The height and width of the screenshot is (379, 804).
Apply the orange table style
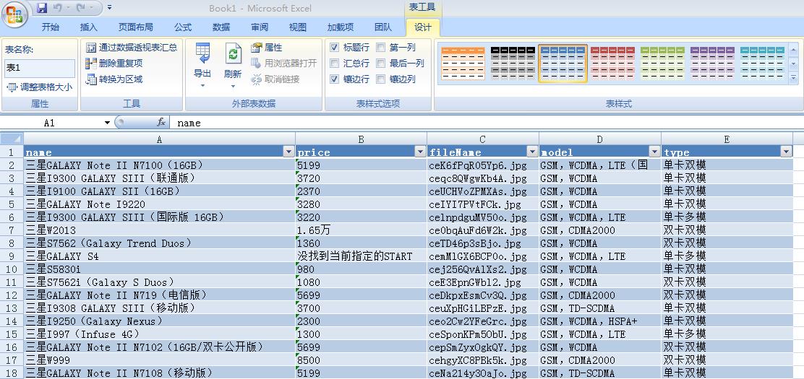click(463, 64)
